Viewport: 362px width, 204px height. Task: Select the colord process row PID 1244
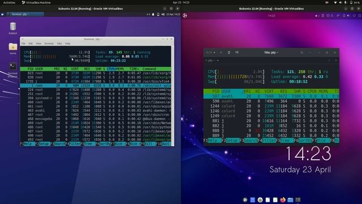[271, 106]
